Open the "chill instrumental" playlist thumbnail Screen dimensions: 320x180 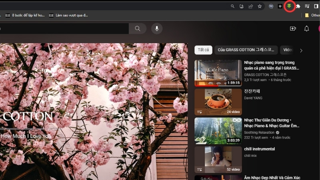(x=218, y=160)
